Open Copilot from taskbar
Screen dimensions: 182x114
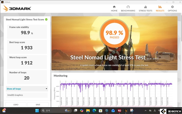pos(82,111)
